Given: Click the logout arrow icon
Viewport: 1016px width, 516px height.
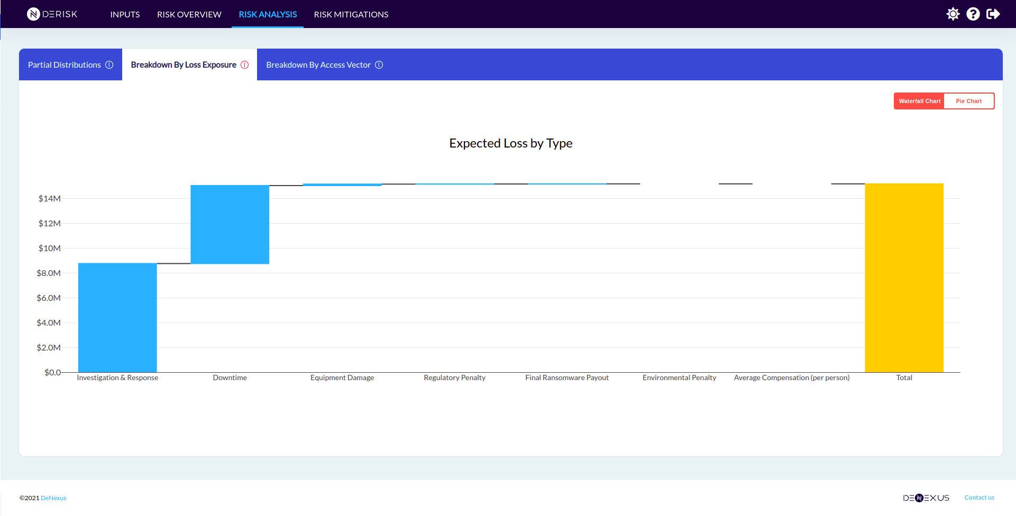Looking at the screenshot, I should [993, 14].
